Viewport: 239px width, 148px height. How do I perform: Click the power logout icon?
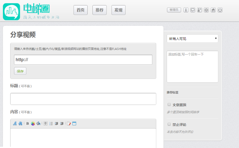tap(220, 10)
